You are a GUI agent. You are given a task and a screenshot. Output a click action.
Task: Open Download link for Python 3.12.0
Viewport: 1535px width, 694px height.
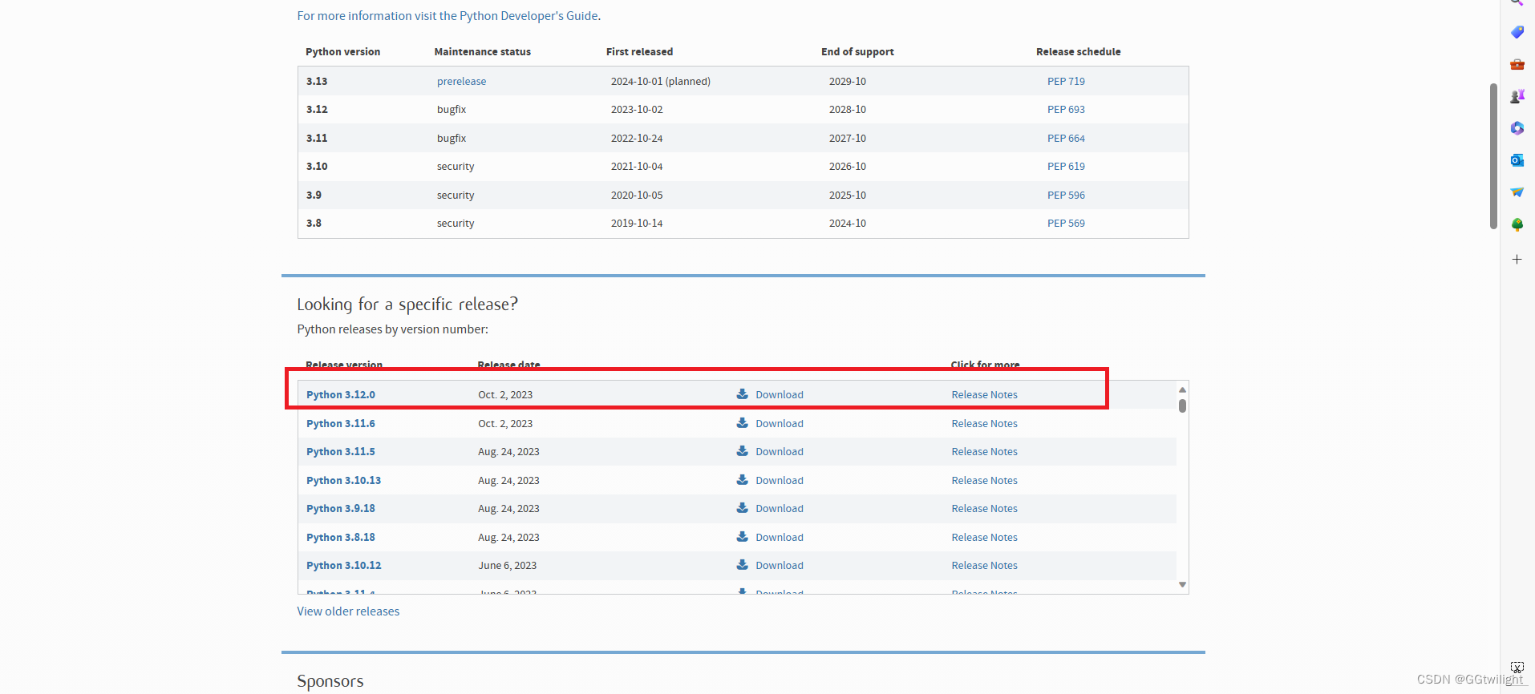[x=780, y=395]
